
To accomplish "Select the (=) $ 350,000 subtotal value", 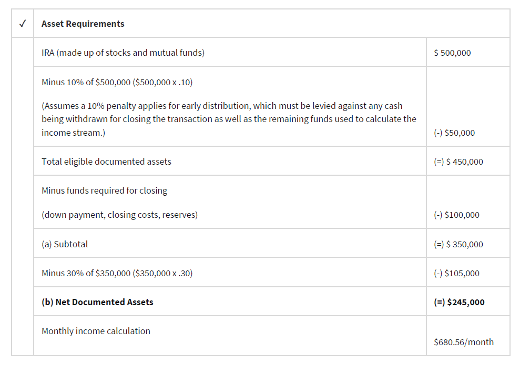I will pos(458,244).
